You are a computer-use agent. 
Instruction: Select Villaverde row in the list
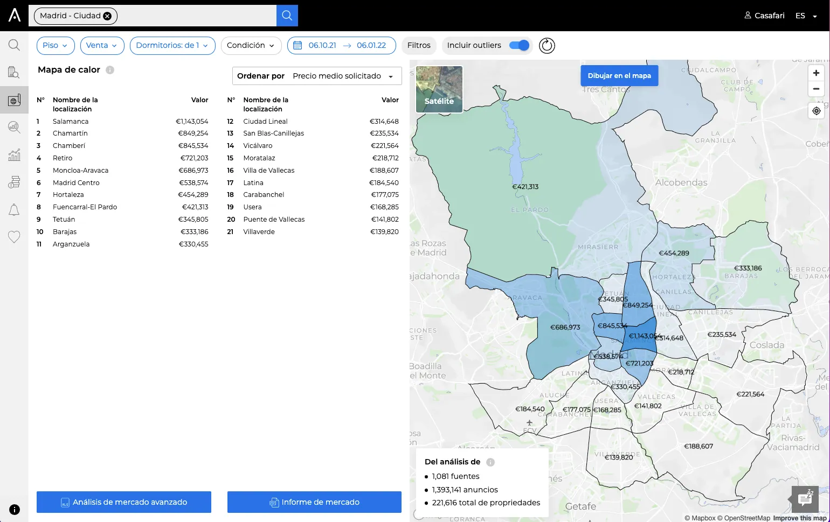[x=313, y=232]
